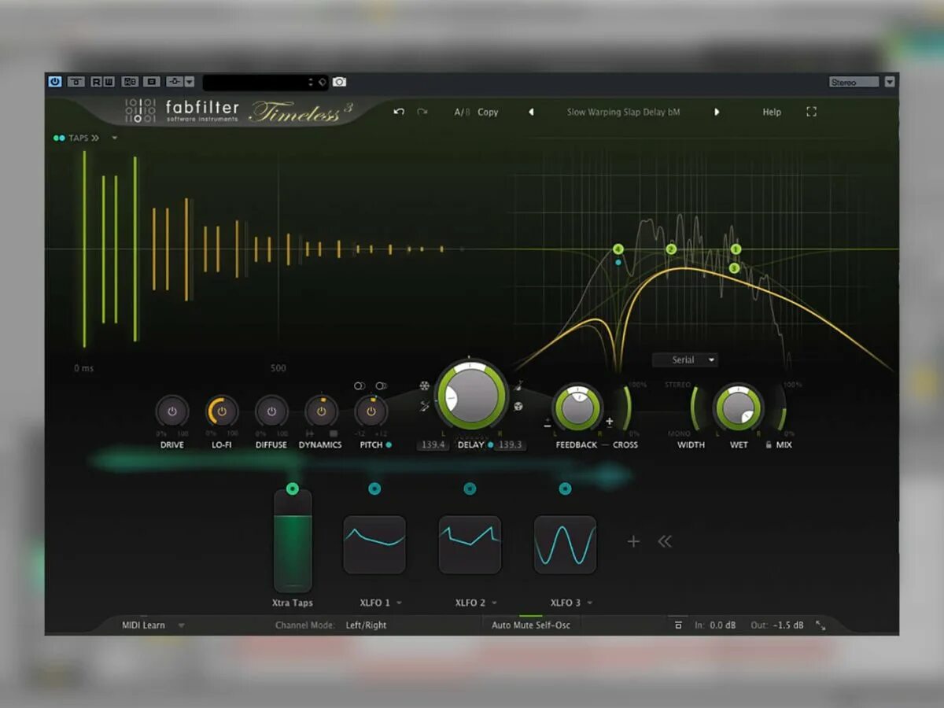Click the feedback plus button

609,422
